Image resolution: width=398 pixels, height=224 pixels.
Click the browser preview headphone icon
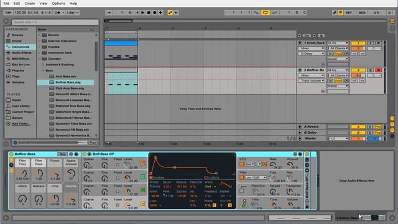(x=15, y=142)
